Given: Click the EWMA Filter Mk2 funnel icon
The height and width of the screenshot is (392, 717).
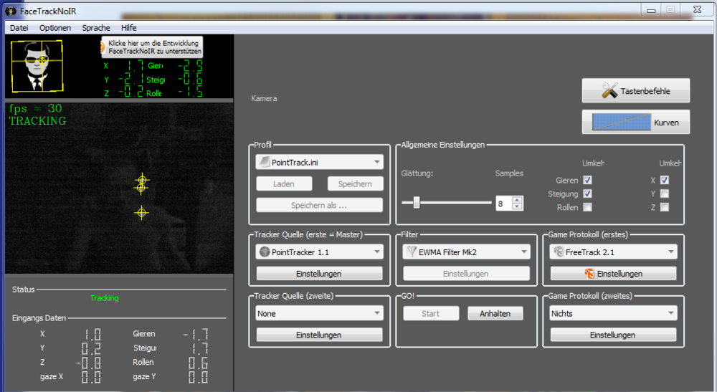Looking at the screenshot, I should point(412,252).
